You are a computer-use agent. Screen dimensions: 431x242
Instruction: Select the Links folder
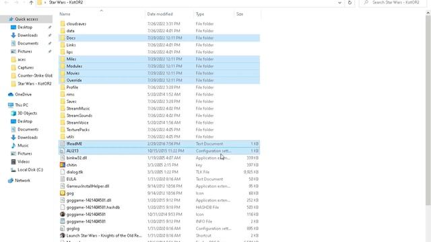tap(71, 45)
